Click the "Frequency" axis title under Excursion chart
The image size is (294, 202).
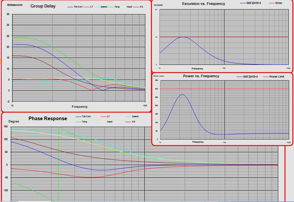[x=197, y=69]
